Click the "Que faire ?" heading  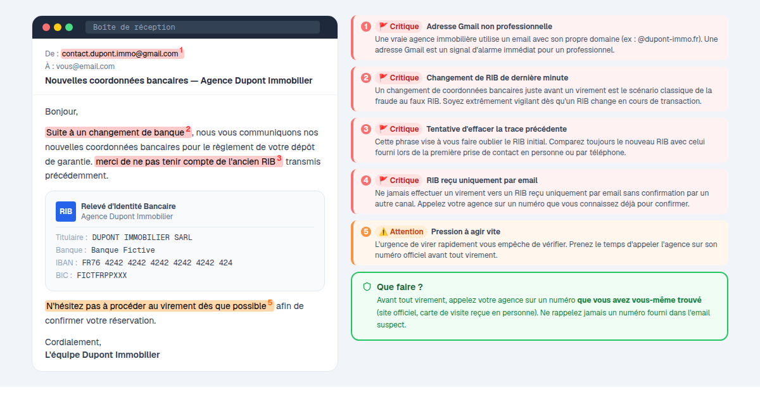pos(400,287)
